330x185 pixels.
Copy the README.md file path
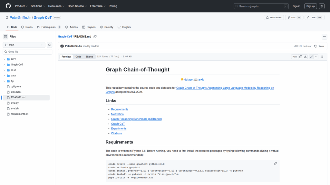pyautogui.click(x=95, y=37)
